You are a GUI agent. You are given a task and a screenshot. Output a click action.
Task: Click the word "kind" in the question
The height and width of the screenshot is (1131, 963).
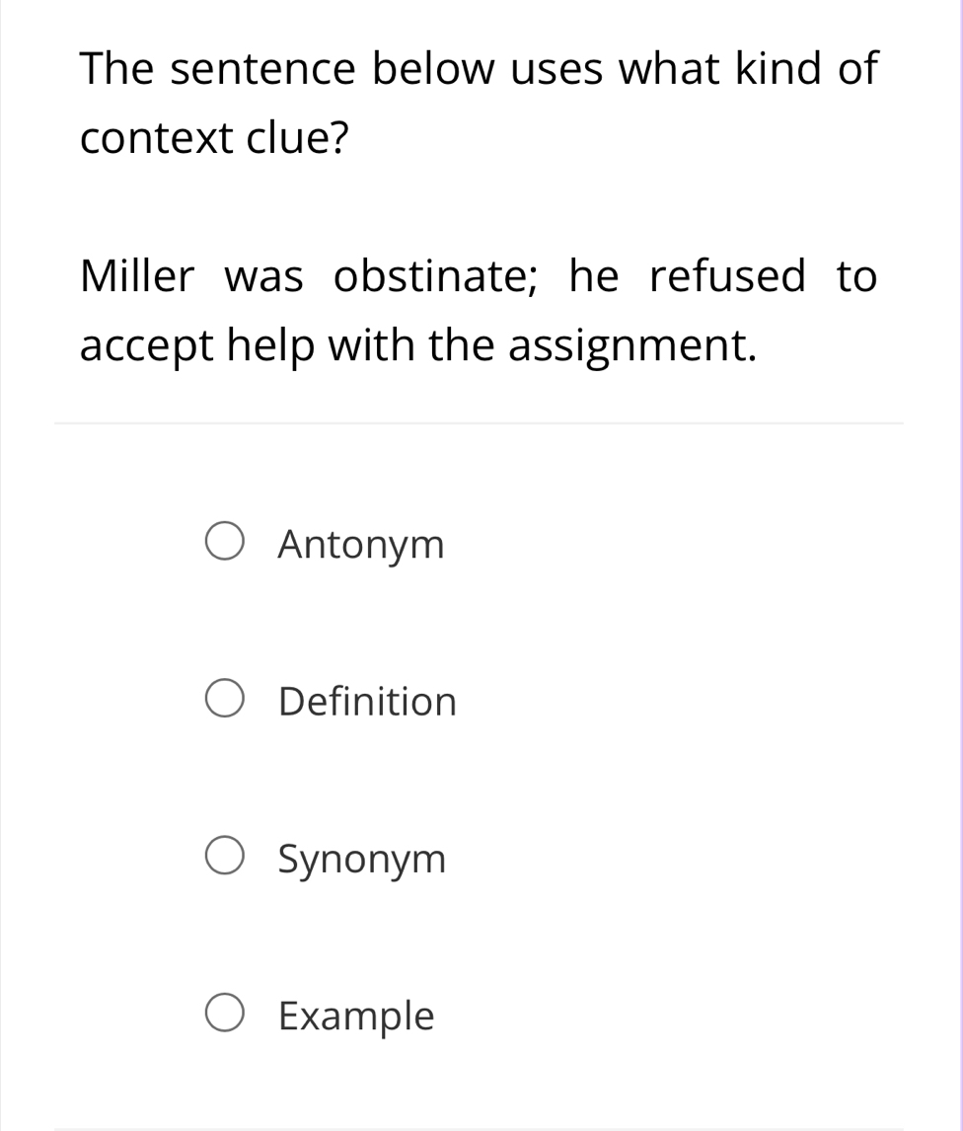click(x=771, y=69)
